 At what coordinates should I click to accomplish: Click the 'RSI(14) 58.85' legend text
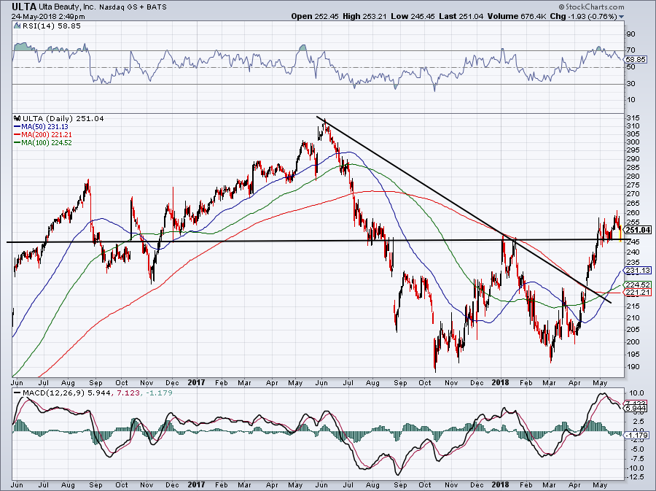[50, 26]
